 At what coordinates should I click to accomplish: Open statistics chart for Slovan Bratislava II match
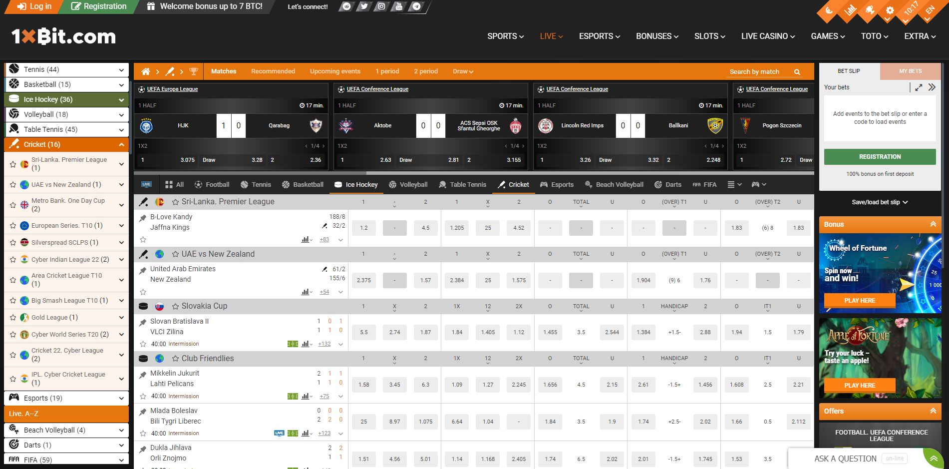[x=306, y=344]
